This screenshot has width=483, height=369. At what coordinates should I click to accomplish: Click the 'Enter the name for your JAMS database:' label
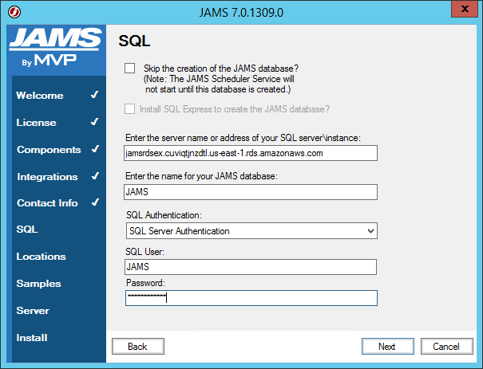(201, 176)
